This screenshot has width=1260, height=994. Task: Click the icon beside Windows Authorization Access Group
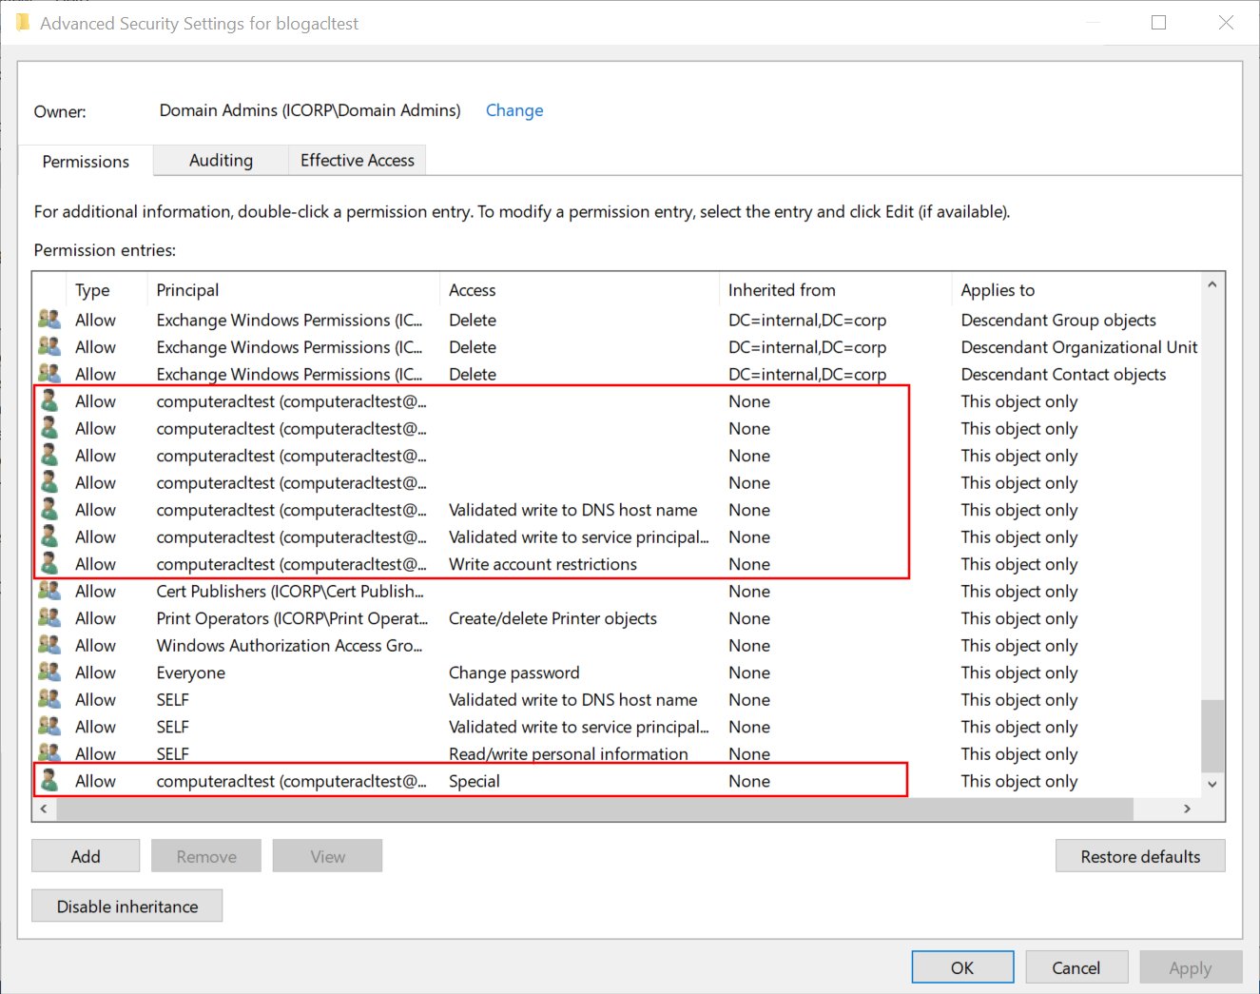48,645
